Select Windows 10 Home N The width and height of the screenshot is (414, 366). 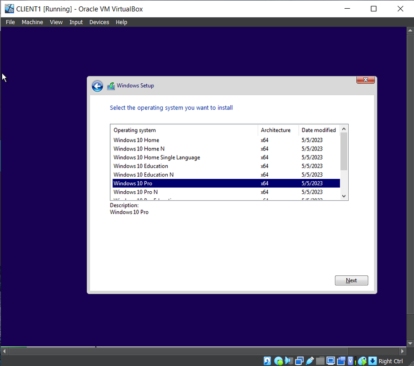[226, 149]
